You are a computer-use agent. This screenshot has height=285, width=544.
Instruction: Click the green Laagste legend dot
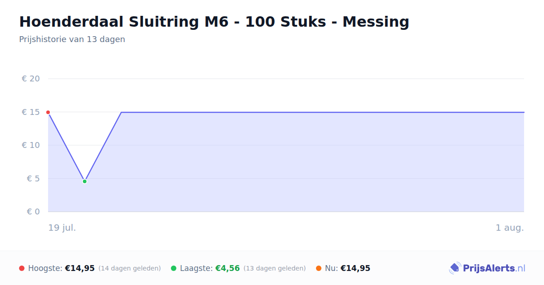tap(174, 268)
